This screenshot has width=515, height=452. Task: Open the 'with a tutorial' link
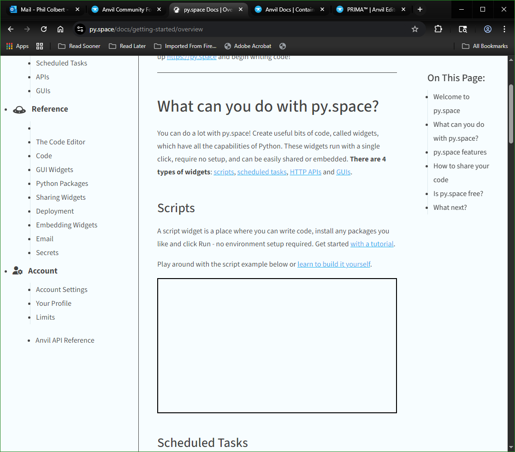tap(372, 244)
